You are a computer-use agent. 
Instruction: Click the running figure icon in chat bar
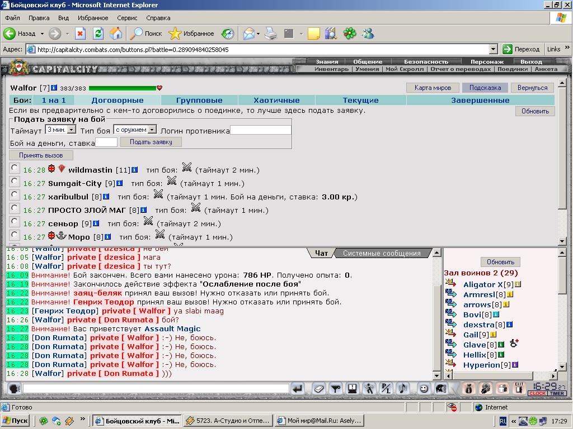tap(369, 389)
